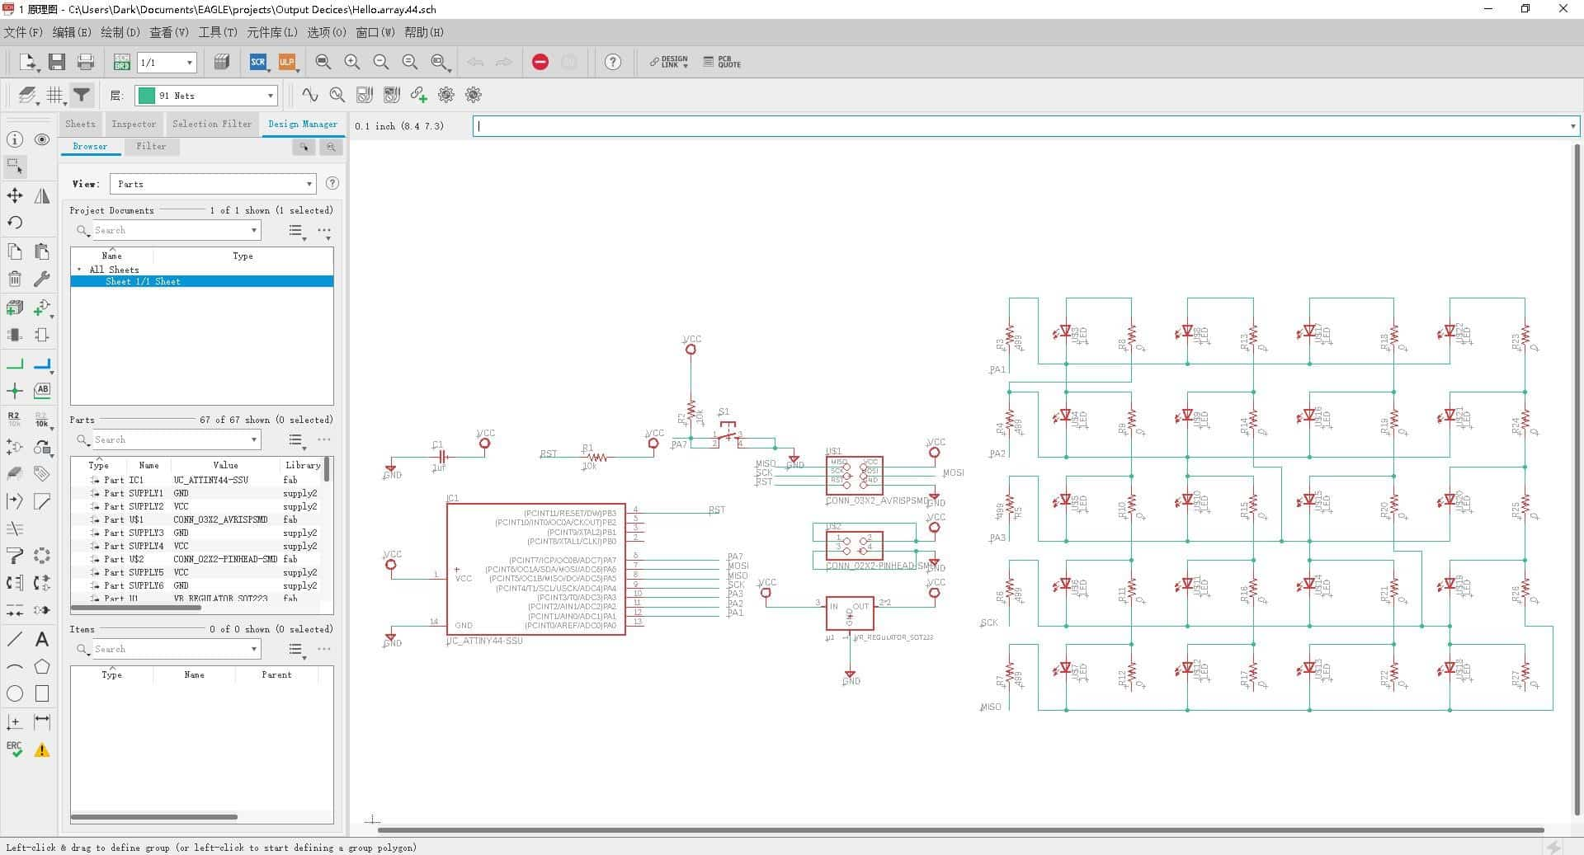Select the Junction tool icon
The width and height of the screenshot is (1584, 855).
15,391
